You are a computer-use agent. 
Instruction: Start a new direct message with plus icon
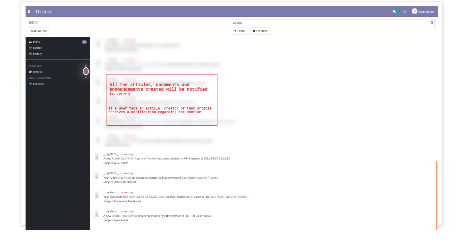coord(86,78)
